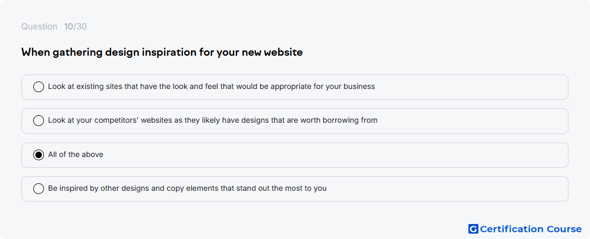Select the "Be inspired by other designs" radio

click(39, 189)
